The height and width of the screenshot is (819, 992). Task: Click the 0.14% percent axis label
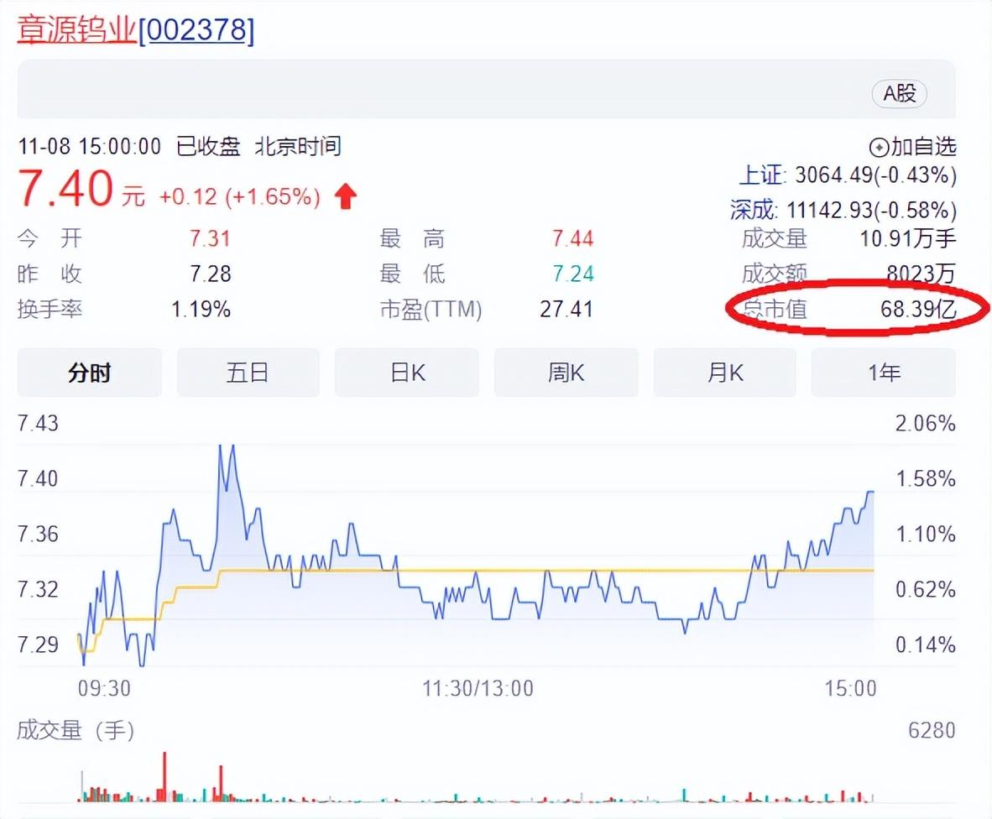pyautogui.click(x=925, y=645)
